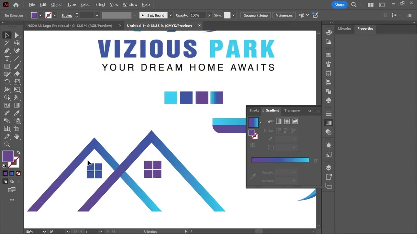Switch to NSDA L3 Logo Practice.ai tab
The height and width of the screenshot is (234, 417).
coord(70,26)
